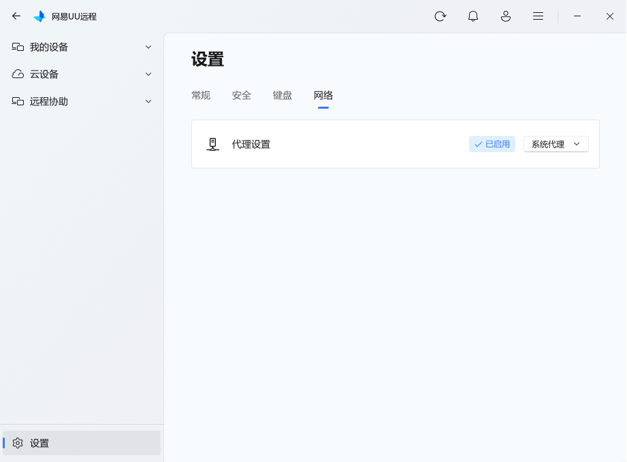Open 设置 at sidebar bottom
Viewport: 627px width, 462px height.
(82, 443)
